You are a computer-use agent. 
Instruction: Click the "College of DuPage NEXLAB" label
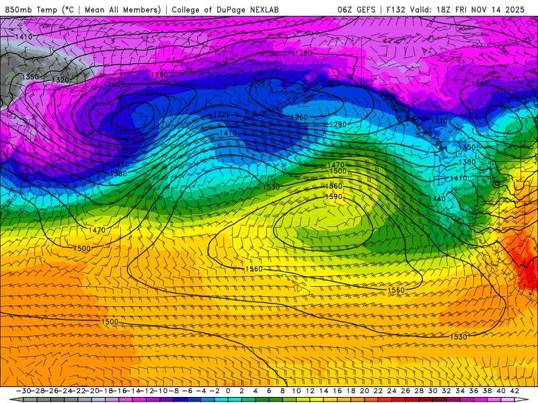(225, 9)
